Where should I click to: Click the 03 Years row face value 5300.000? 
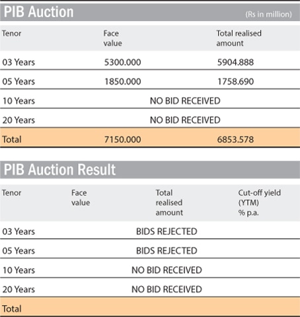(122, 62)
